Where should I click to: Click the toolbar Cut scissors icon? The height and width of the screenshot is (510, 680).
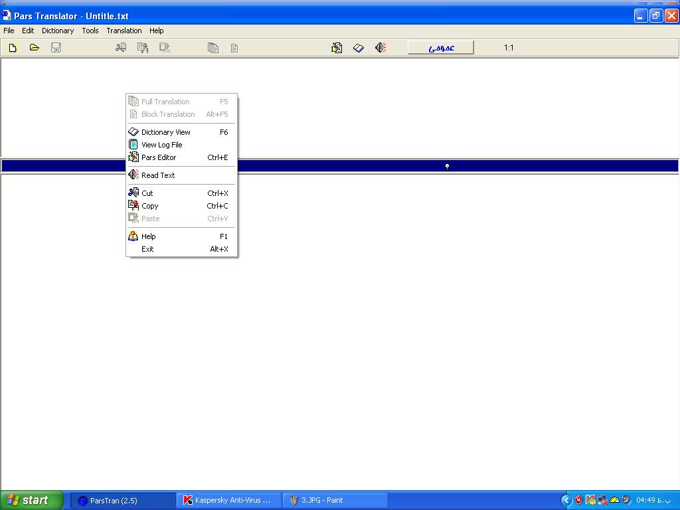tap(121, 48)
